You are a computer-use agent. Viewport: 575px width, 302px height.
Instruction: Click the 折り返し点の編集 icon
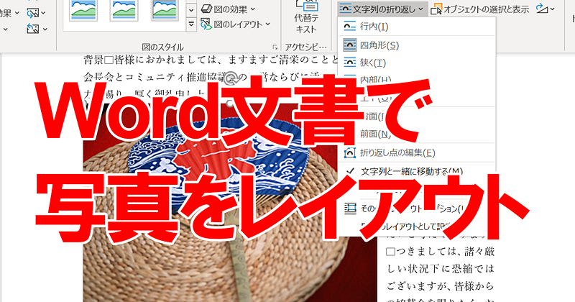tap(350, 152)
